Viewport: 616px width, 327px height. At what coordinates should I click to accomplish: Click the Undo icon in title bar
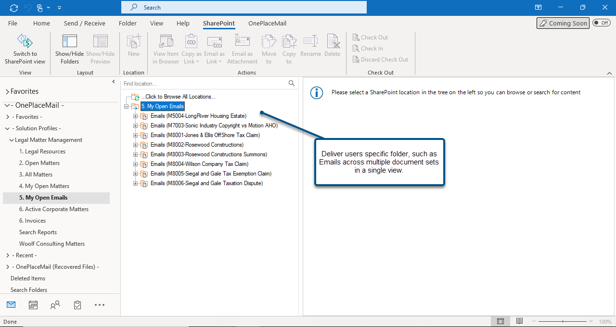[x=28, y=8]
